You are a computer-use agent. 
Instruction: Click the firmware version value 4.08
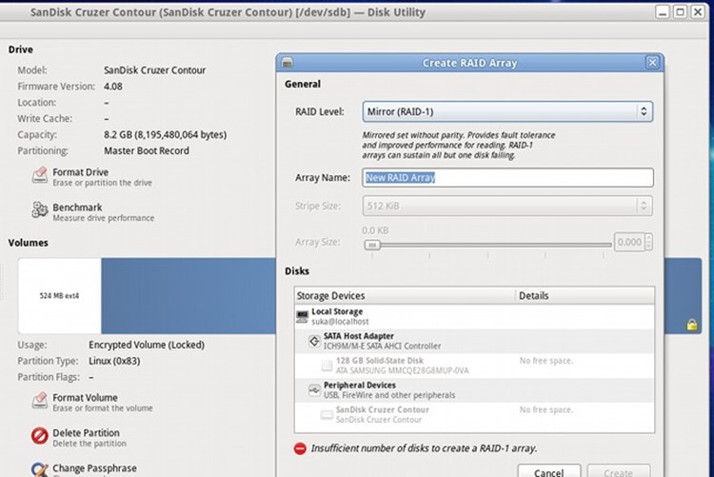pos(113,87)
